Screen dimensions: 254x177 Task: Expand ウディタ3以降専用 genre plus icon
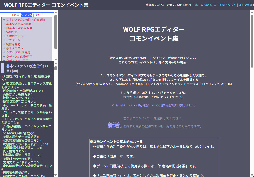4,52
